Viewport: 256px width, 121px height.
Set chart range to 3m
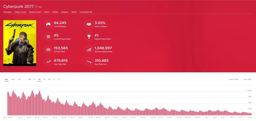point(44,80)
